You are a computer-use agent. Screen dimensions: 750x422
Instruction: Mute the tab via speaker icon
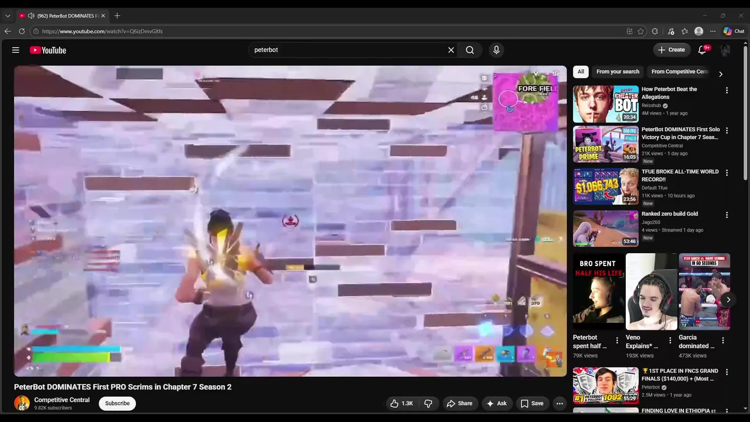click(x=31, y=16)
